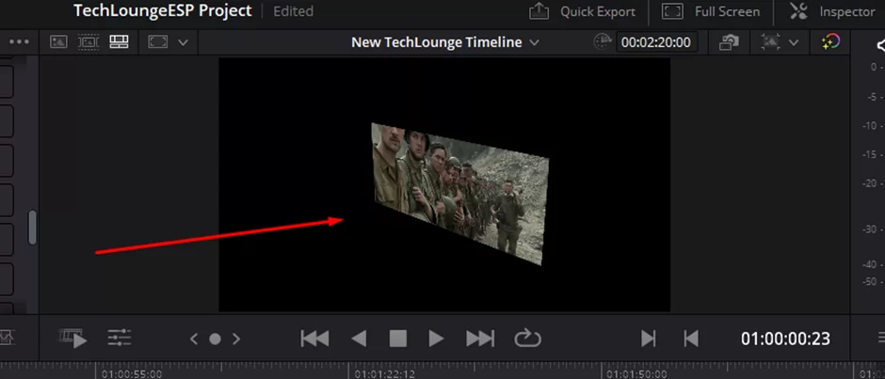Expand the frame icon dropdown arrow

[183, 42]
